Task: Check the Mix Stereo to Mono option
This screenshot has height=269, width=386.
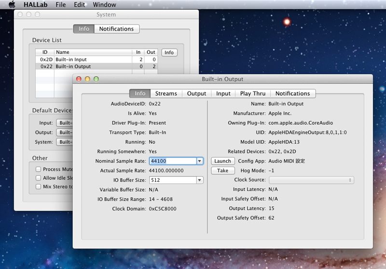Action: (x=38, y=187)
